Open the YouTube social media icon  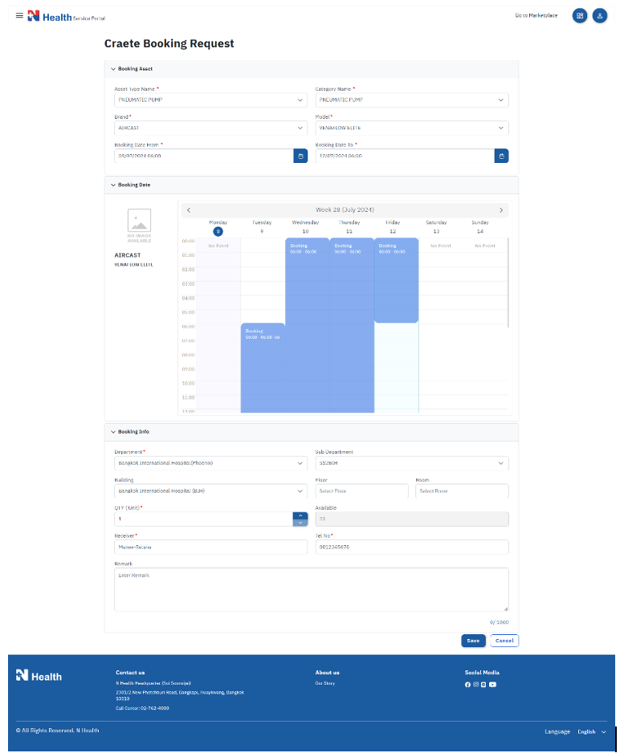click(493, 685)
